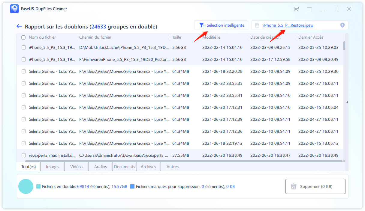Click creation date 2022-03-09 09:25:15
This screenshot has width=365, height=211.
270,47
